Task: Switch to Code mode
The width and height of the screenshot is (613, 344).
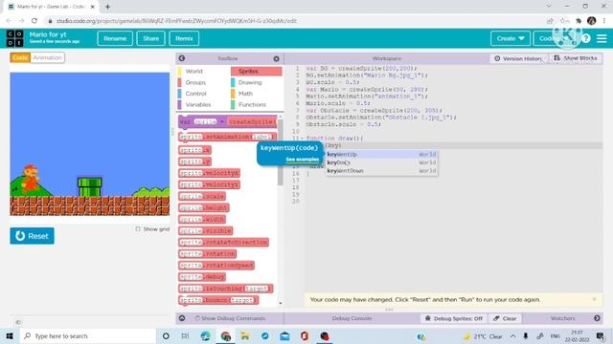Action: pos(20,57)
